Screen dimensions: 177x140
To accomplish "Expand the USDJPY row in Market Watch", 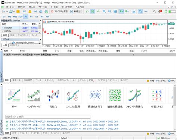I will pos(2,31).
